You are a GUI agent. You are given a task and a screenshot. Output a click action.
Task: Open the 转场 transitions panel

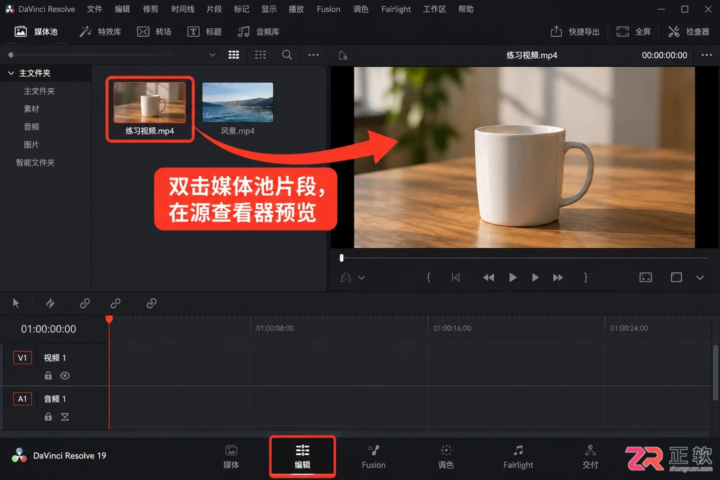click(154, 31)
